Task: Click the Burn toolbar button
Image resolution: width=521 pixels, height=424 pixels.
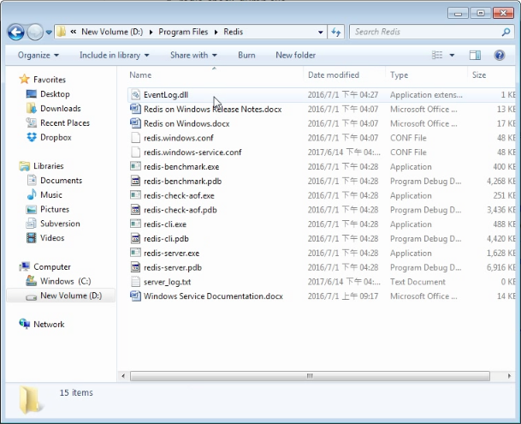Action: 246,55
